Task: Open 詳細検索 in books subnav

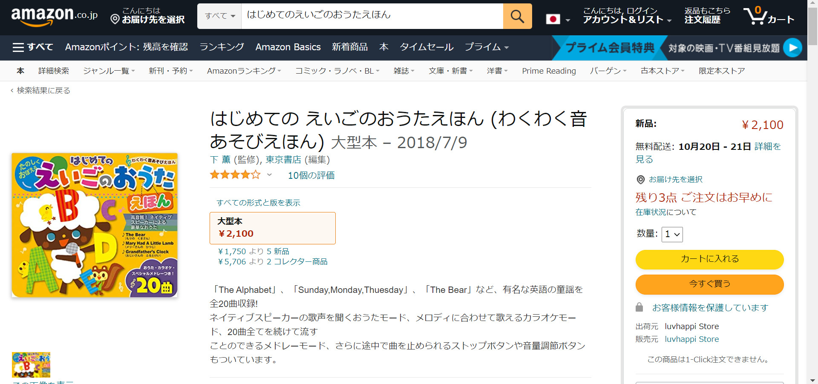Action: coord(54,71)
